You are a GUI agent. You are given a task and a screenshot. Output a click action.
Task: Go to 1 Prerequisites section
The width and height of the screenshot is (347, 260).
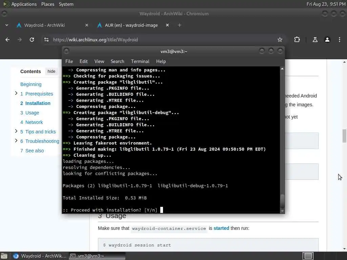37,94
